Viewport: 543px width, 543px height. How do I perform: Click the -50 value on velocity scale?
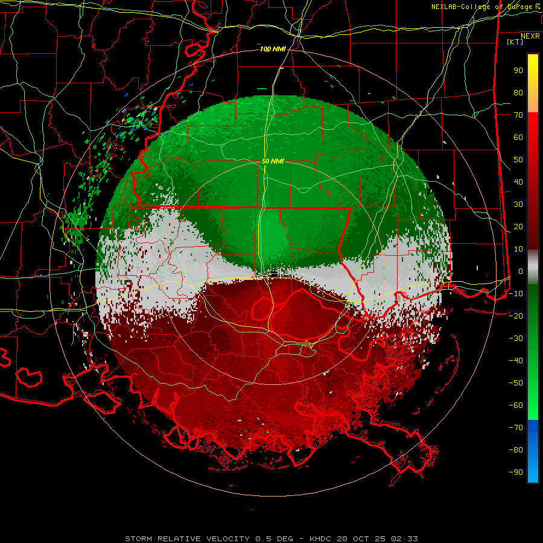click(x=516, y=383)
